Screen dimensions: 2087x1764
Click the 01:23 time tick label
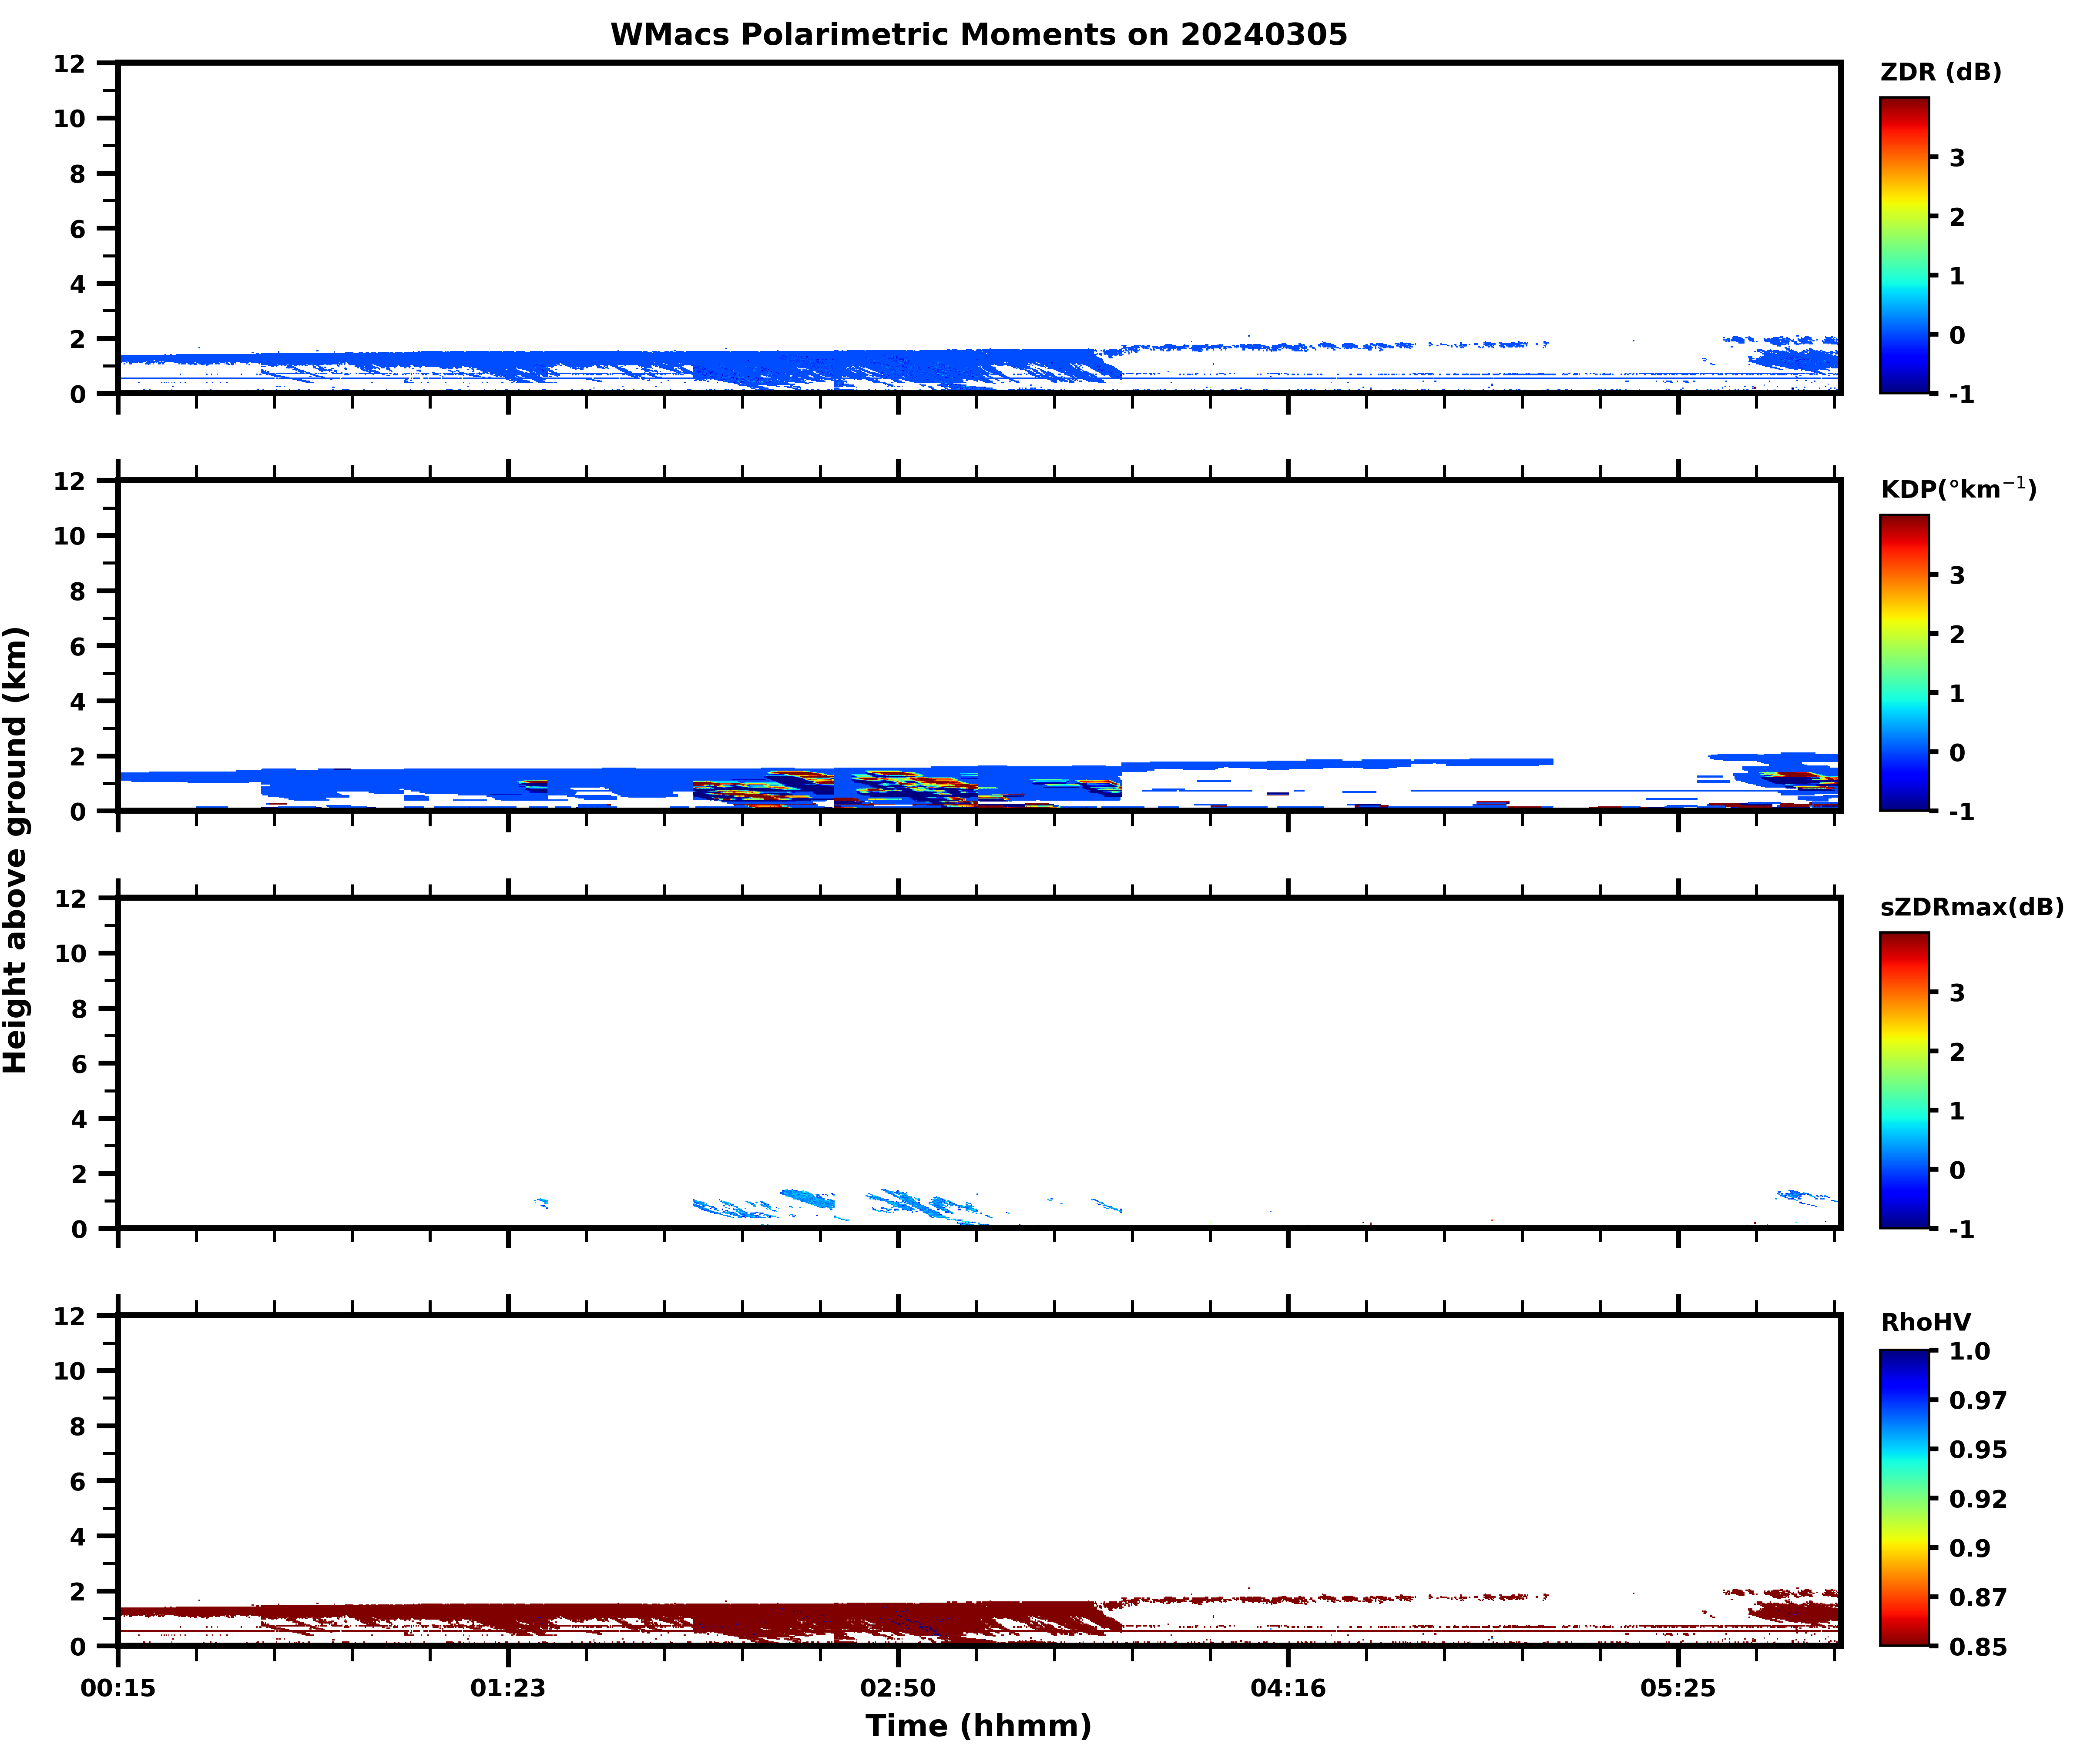(x=508, y=1688)
